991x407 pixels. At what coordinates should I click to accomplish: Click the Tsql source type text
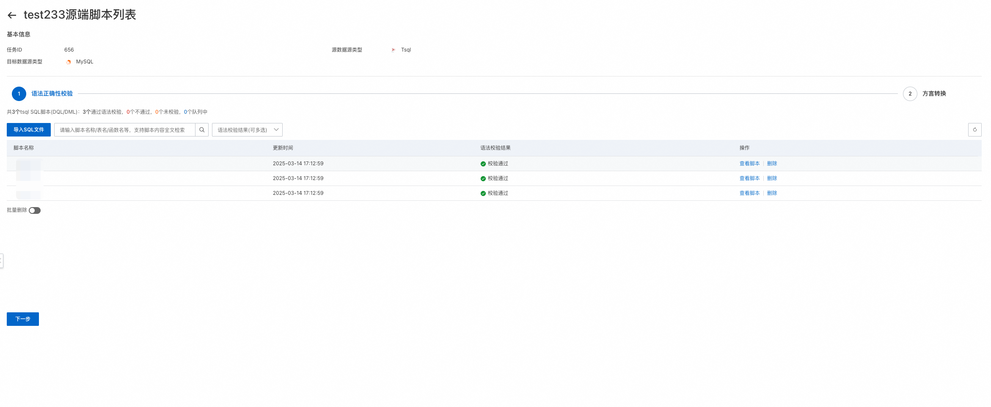tap(406, 50)
